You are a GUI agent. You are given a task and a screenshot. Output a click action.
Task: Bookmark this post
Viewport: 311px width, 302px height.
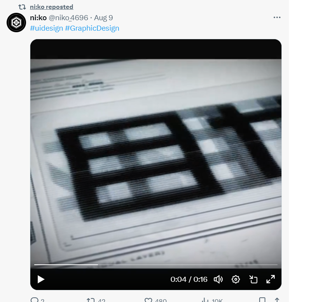(262, 300)
